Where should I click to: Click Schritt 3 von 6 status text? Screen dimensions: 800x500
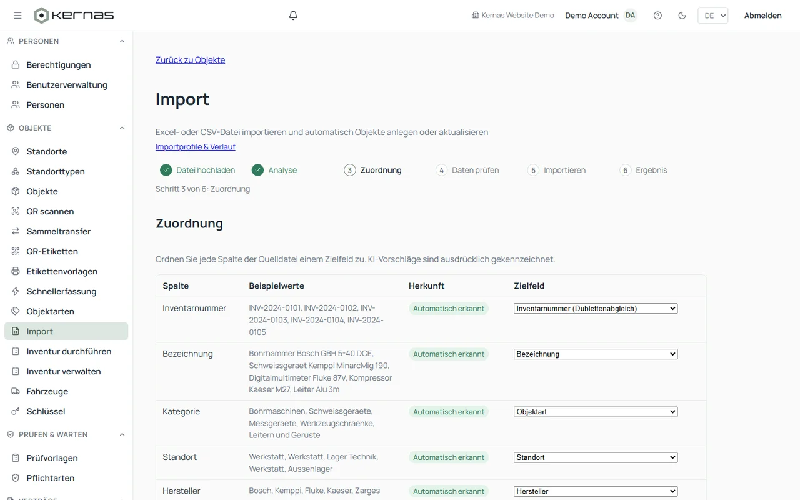coord(202,189)
